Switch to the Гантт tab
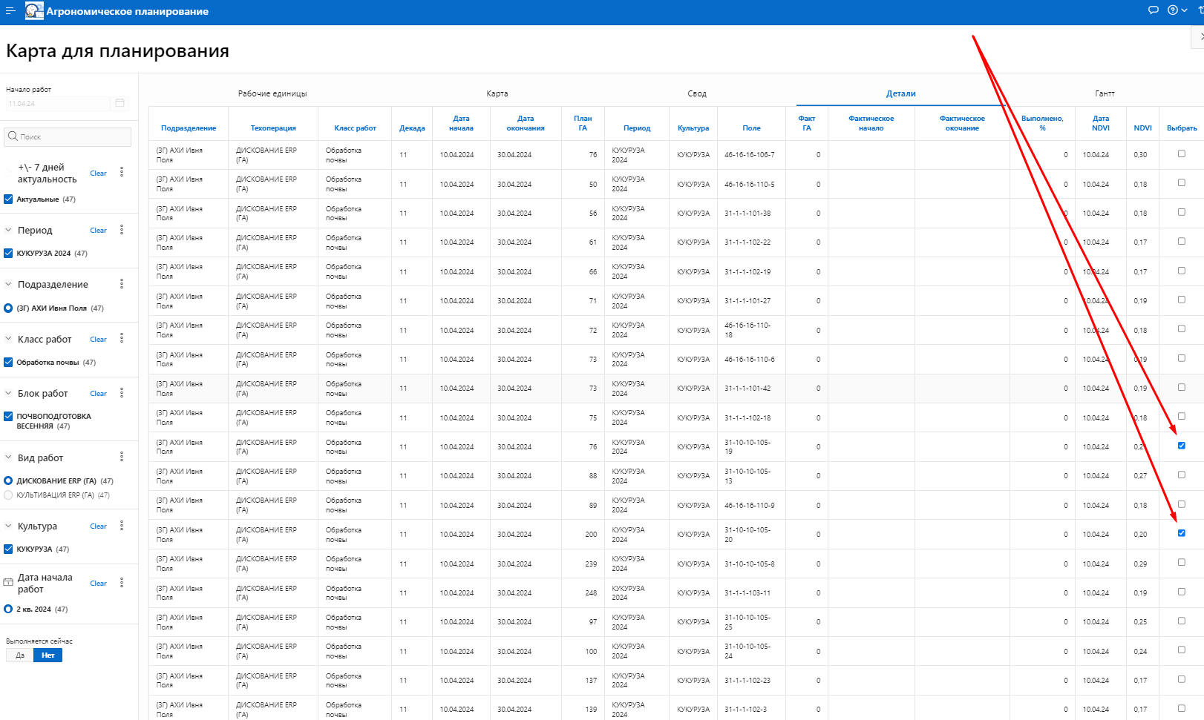 tap(1104, 94)
